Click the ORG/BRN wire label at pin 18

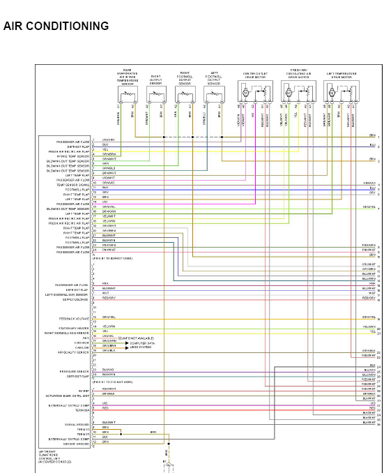coord(109,346)
